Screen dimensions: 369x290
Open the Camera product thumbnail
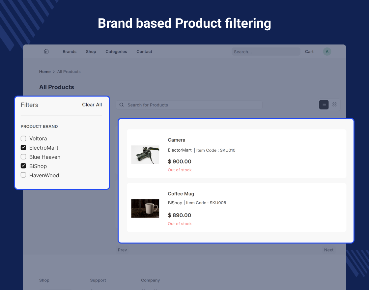pyautogui.click(x=145, y=155)
